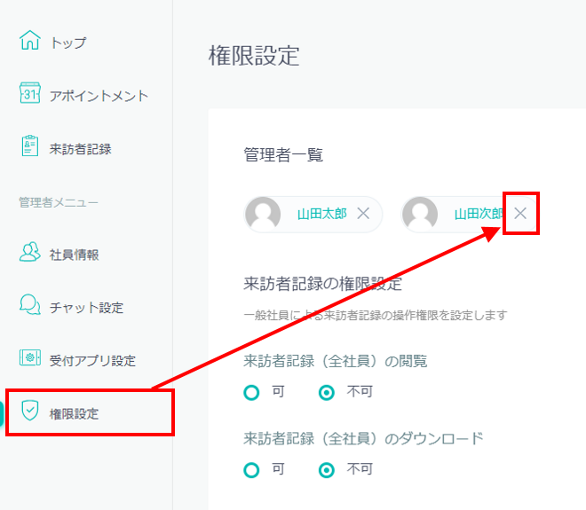The height and width of the screenshot is (510, 586).
Task: Click 山田太郎's avatar image
Action: [263, 214]
